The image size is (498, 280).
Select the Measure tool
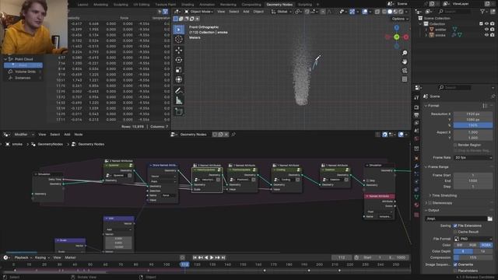(x=179, y=100)
